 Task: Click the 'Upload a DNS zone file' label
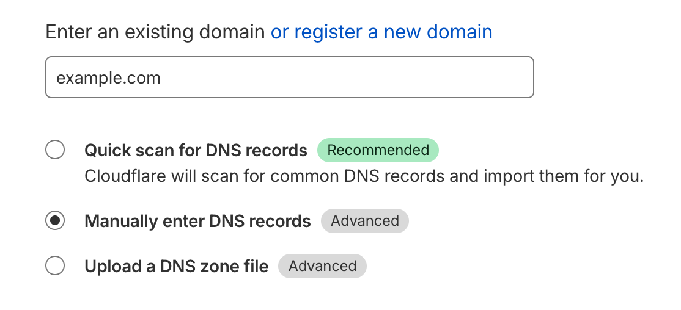tap(176, 267)
